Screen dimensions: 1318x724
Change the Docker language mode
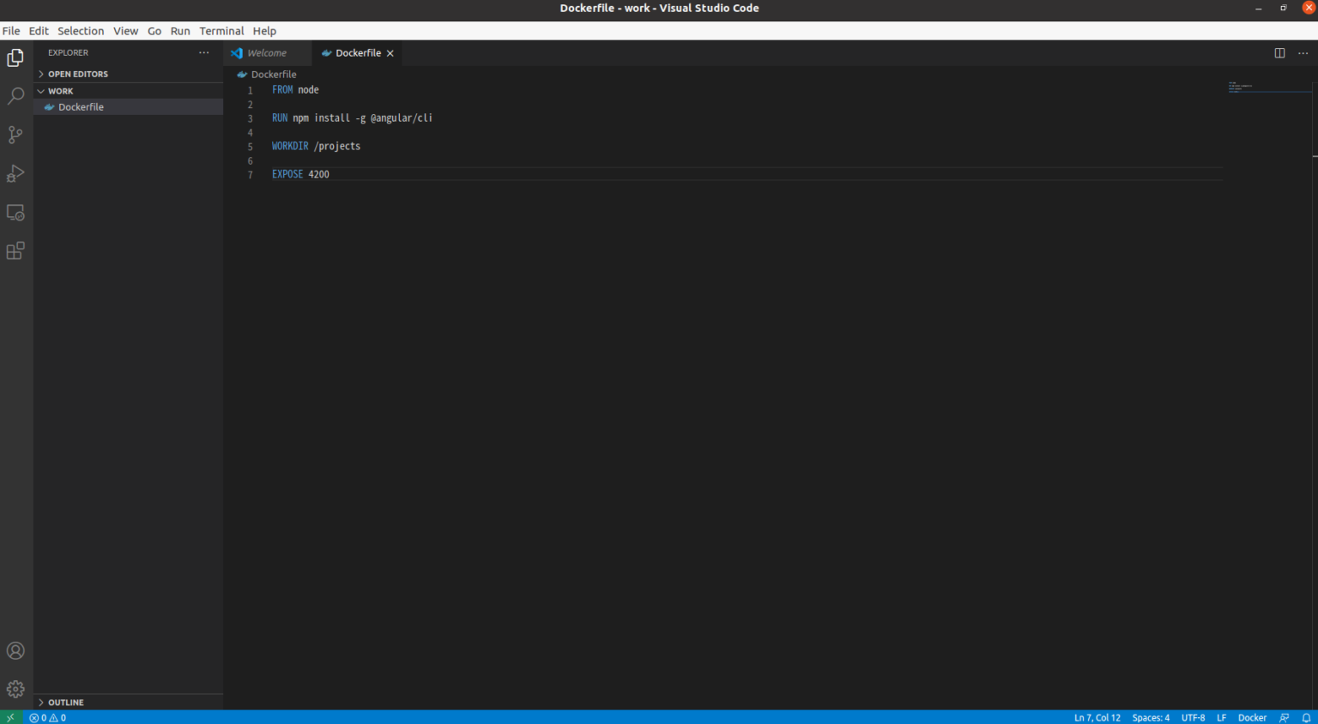coord(1252,718)
